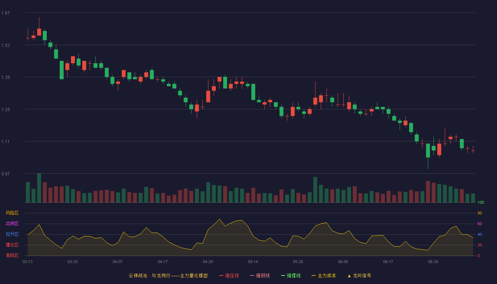Click the 1.53 price axis label
Image resolution: width=497 pixels, height=284 pixels.
[5, 45]
